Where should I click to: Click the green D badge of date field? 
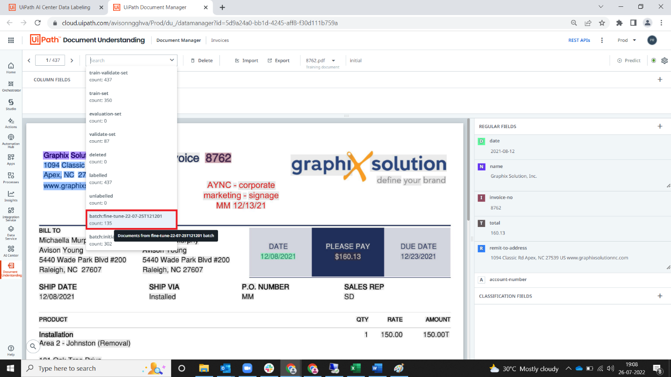tap(481, 141)
